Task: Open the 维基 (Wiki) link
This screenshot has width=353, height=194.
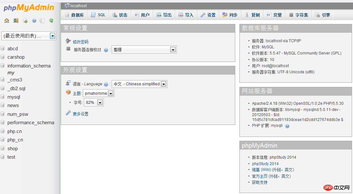Action: [x=273, y=170]
